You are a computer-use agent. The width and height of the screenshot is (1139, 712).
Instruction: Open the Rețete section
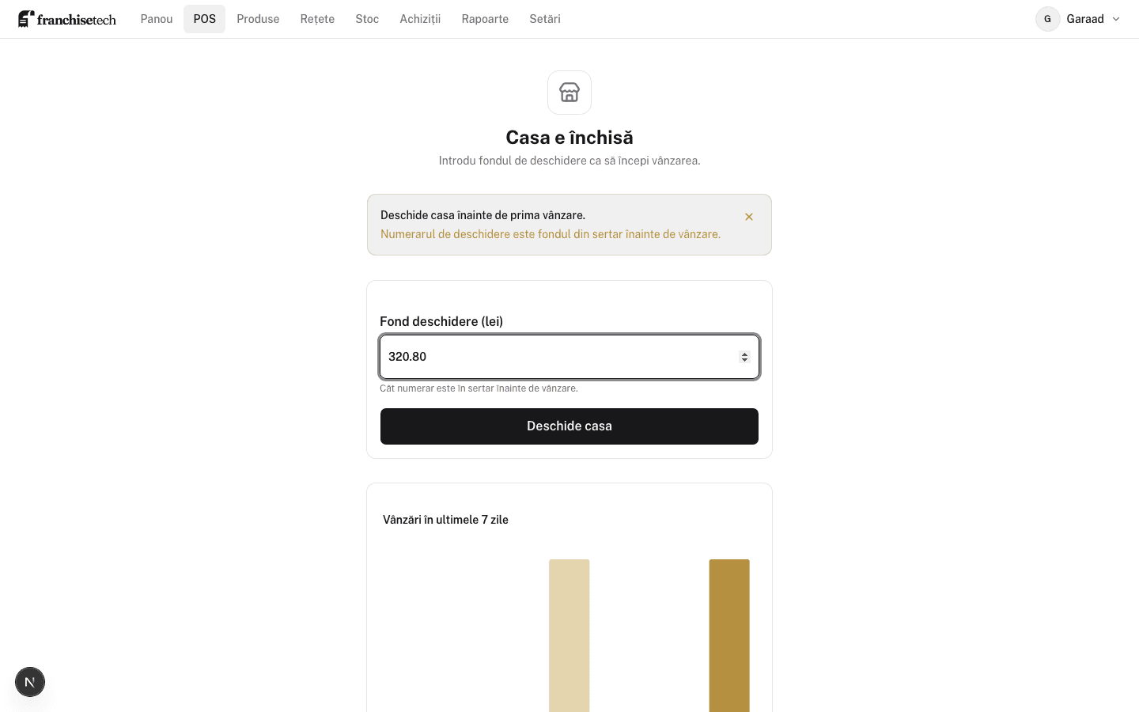click(x=317, y=19)
